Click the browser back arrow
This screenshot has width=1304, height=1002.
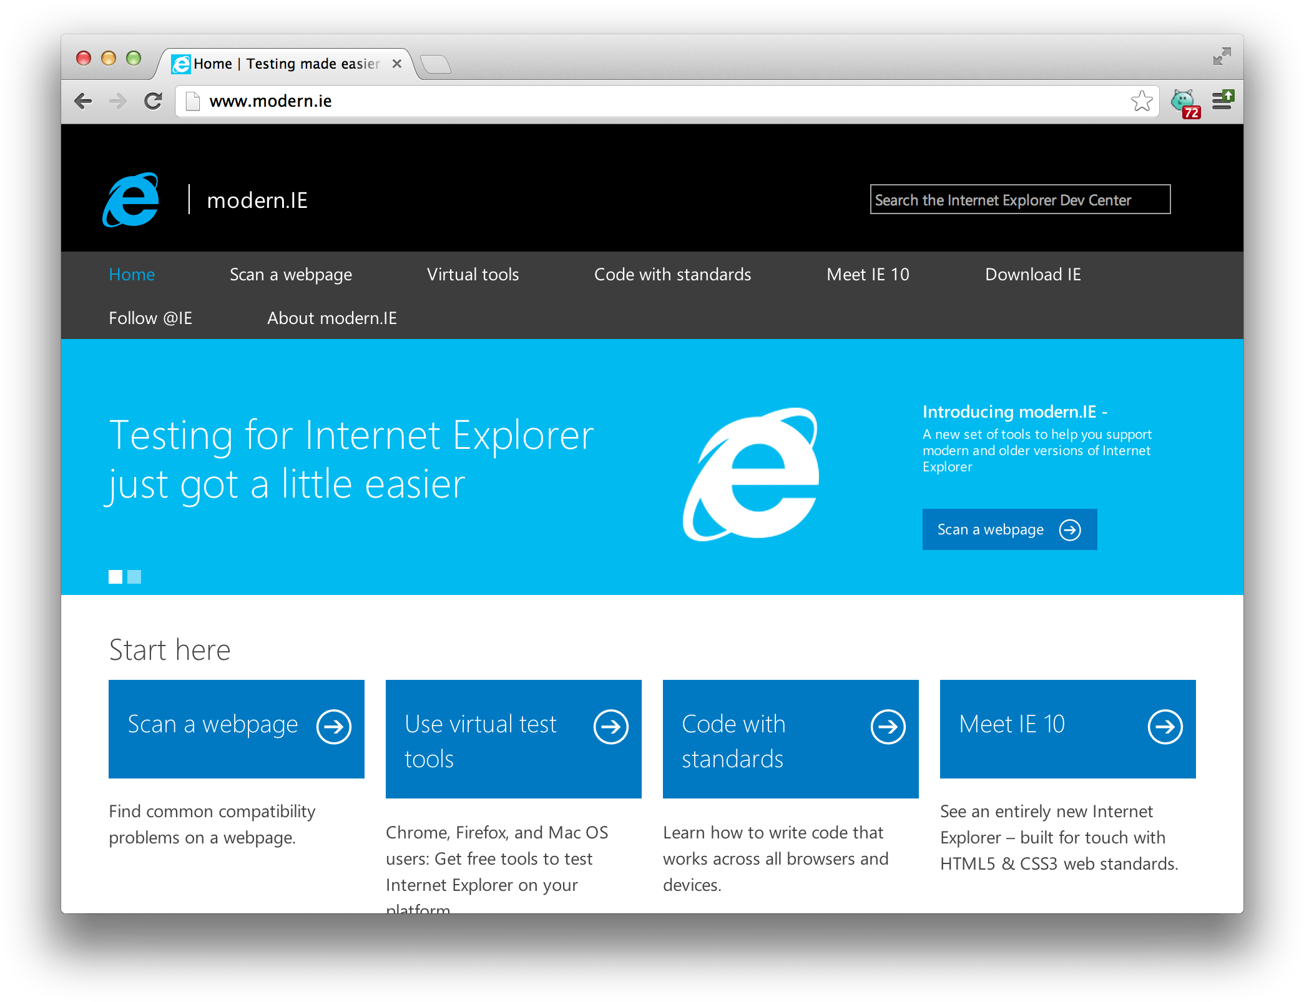point(83,101)
